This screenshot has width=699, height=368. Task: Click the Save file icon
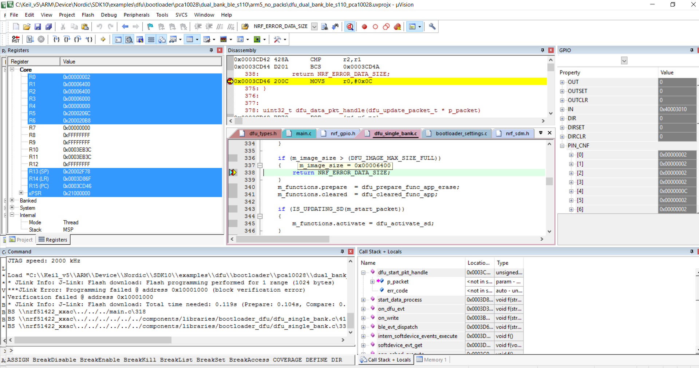point(37,27)
